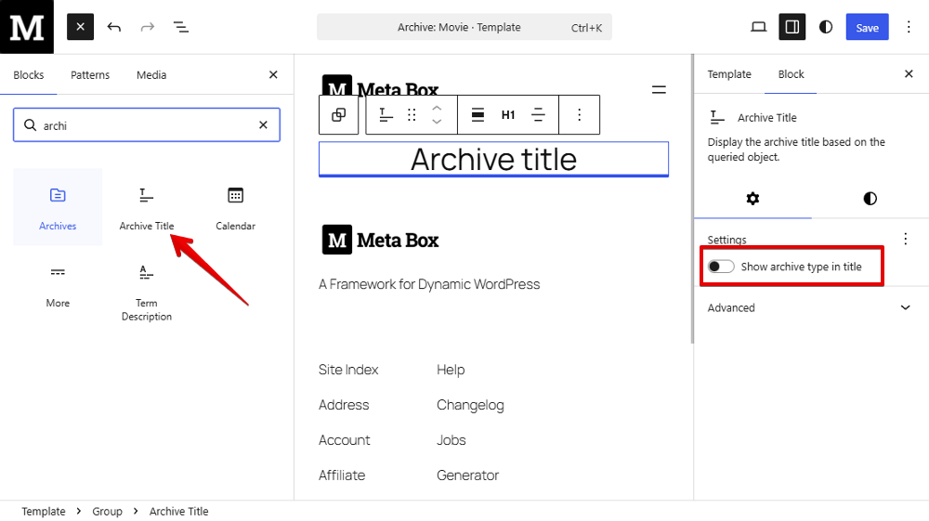Image resolution: width=929 pixels, height=521 pixels.
Task: Click the Changelog footer link
Action: tap(470, 406)
